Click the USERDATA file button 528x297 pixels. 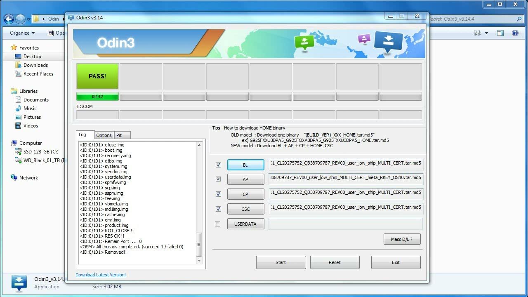pyautogui.click(x=245, y=224)
